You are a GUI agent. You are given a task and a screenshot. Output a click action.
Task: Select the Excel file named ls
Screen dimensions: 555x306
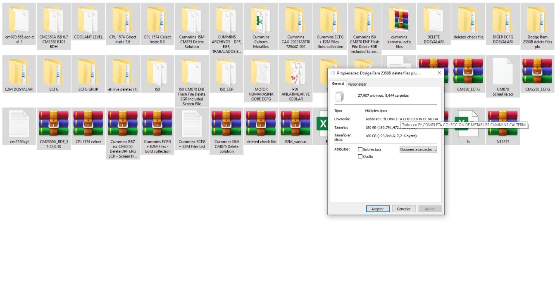pos(468,124)
